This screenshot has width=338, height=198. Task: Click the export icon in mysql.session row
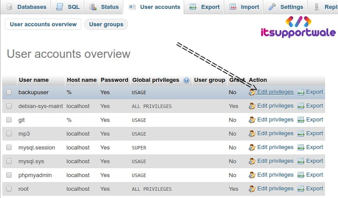tap(301, 148)
